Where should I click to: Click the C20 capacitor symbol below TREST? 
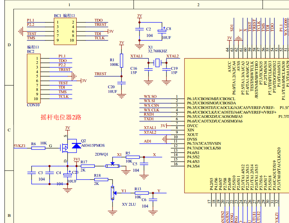tap(121, 83)
